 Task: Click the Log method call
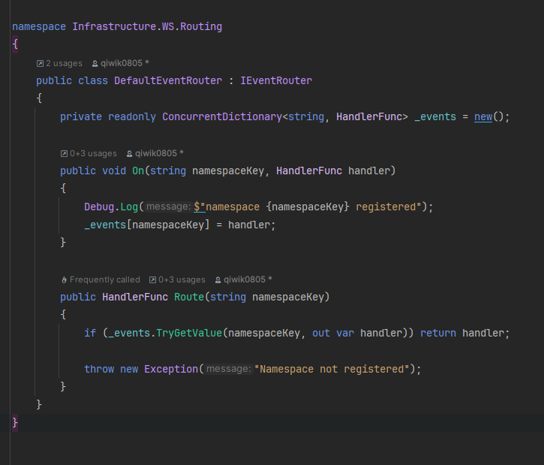[129, 207]
